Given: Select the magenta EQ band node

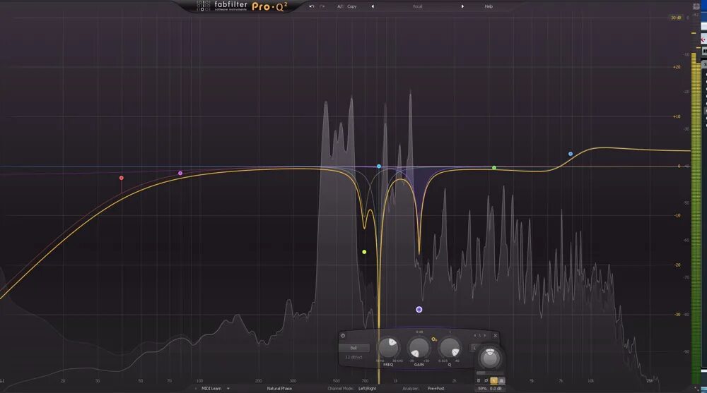Looking at the screenshot, I should [x=180, y=173].
